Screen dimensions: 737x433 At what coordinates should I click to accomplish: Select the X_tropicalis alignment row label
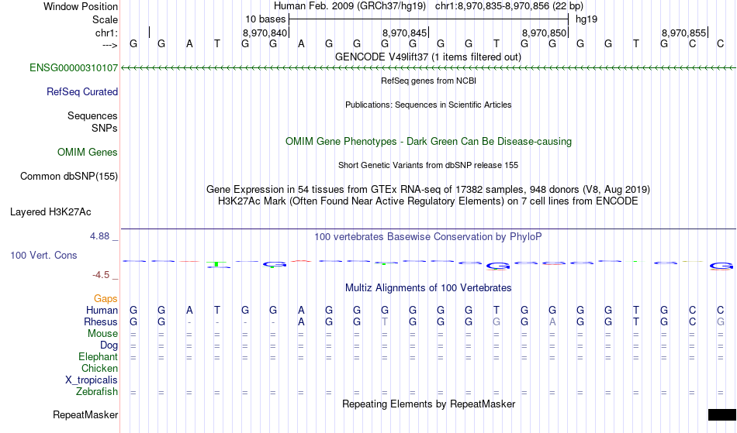tap(92, 380)
